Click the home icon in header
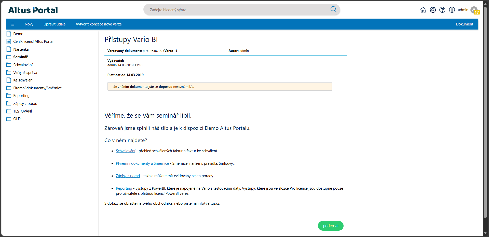The height and width of the screenshot is (237, 489). 423,10
